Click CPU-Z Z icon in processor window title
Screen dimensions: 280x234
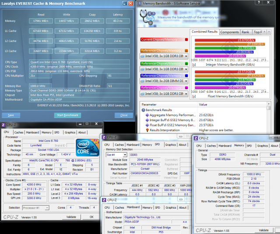pos(3,125)
